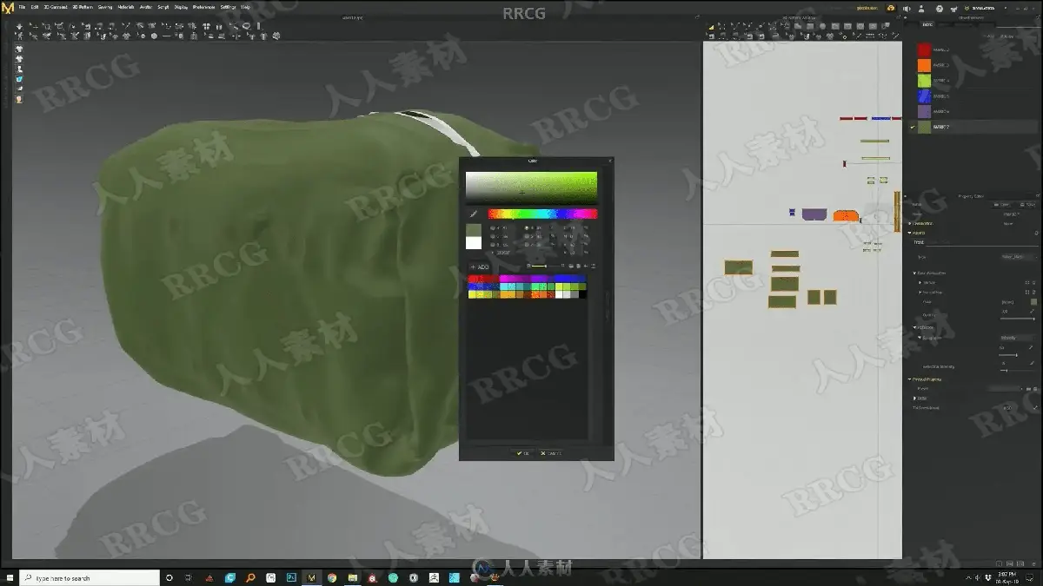Image resolution: width=1043 pixels, height=586 pixels.
Task: Open the Display menu
Action: coord(181,6)
